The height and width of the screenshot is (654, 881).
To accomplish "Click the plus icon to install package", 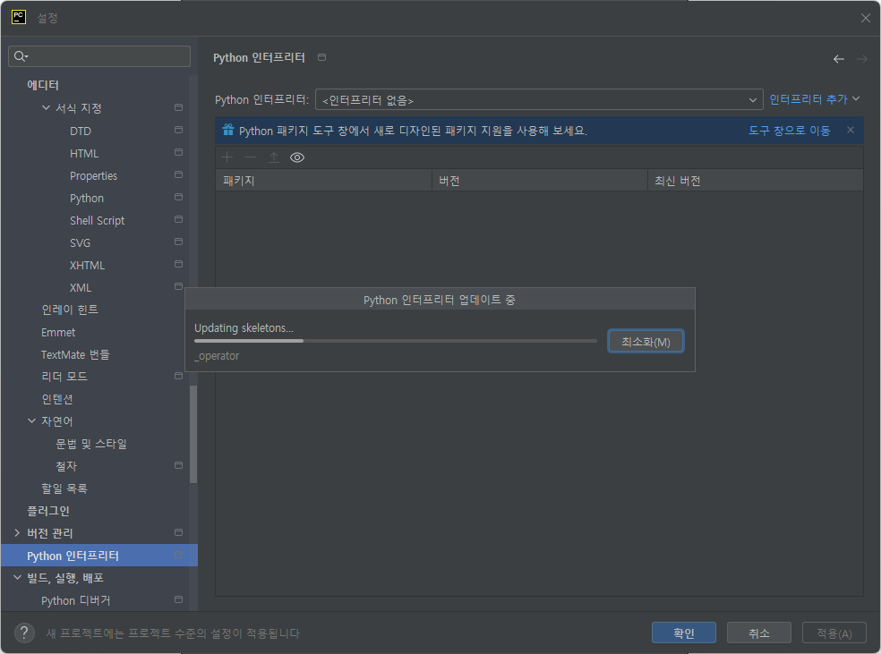I will click(227, 157).
